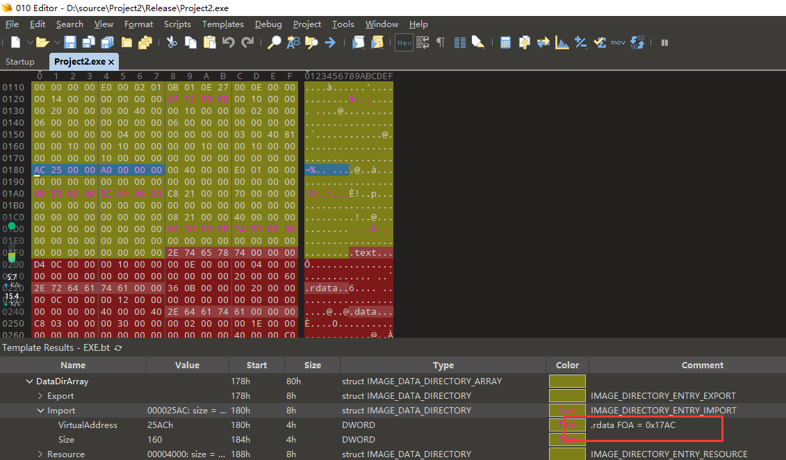The height and width of the screenshot is (460, 786).
Task: Open the Window menu
Action: (382, 24)
